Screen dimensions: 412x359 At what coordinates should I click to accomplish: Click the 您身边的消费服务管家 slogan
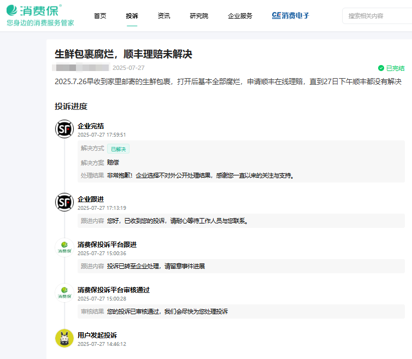point(40,23)
